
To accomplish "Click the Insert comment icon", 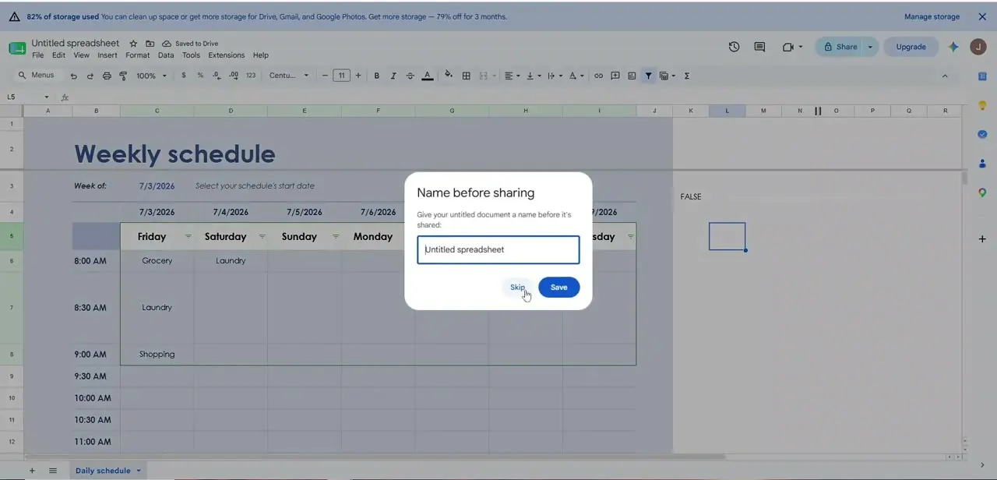I will tap(615, 76).
